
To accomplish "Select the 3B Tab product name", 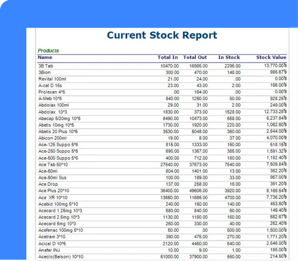I will coord(46,66).
